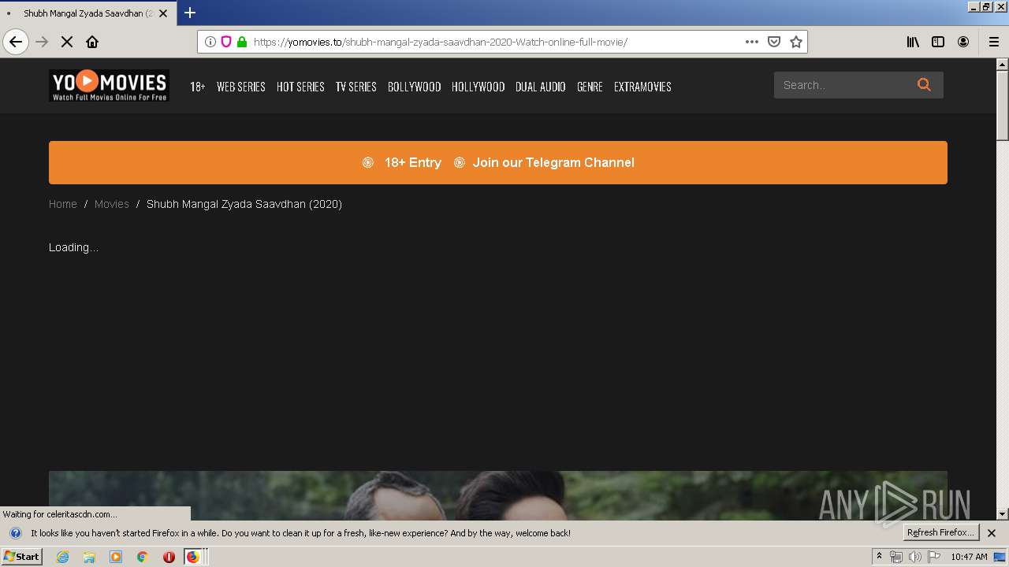Open the Windows Start button
The image size is (1009, 567).
(x=21, y=557)
